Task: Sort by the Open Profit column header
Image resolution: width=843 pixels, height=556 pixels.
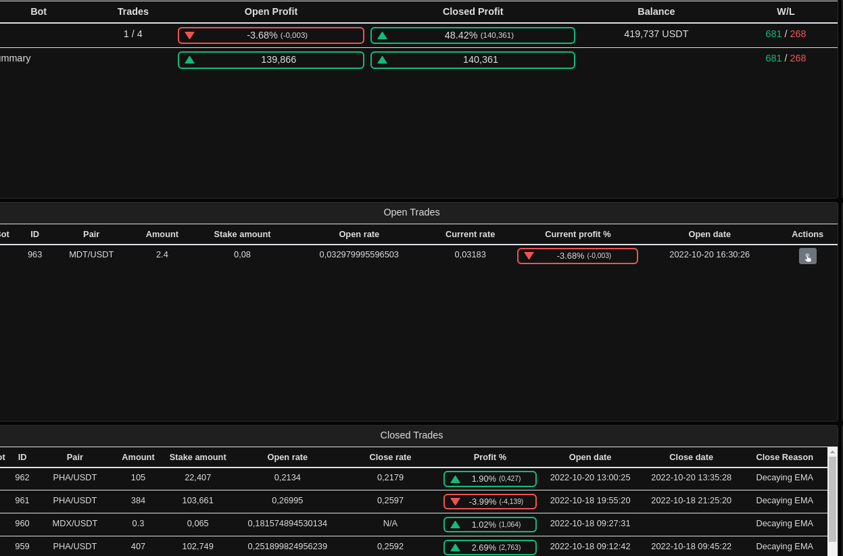Action: tap(271, 11)
